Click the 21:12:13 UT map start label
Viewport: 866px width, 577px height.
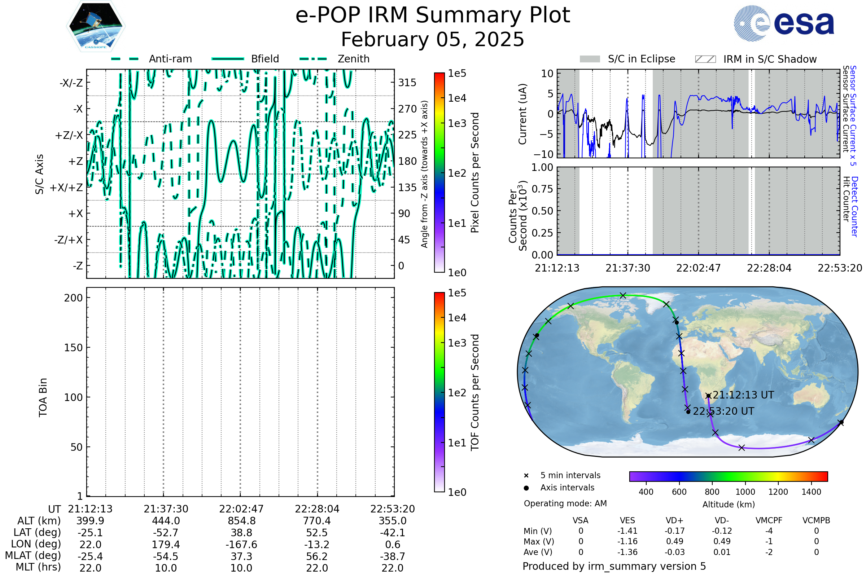(743, 395)
